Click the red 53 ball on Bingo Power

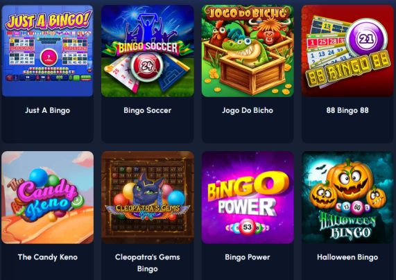point(248,227)
